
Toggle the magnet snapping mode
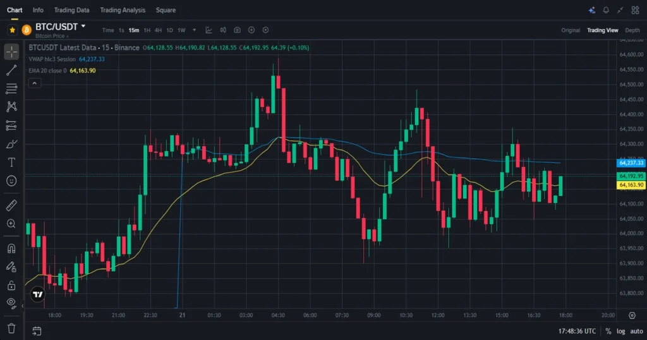[11, 248]
